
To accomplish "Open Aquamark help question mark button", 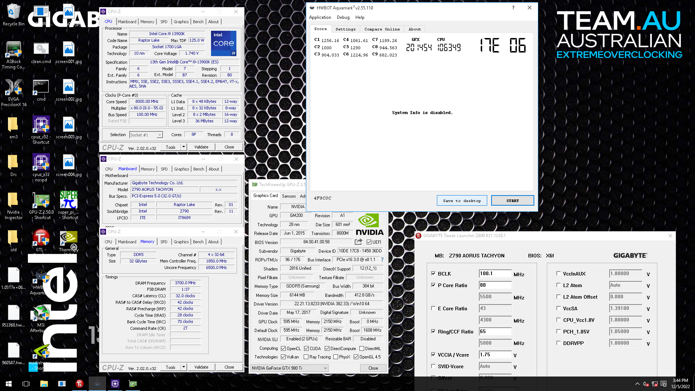I will (513, 8).
